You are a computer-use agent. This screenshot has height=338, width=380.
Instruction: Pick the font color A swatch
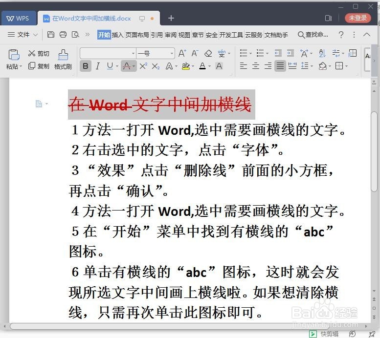point(202,66)
